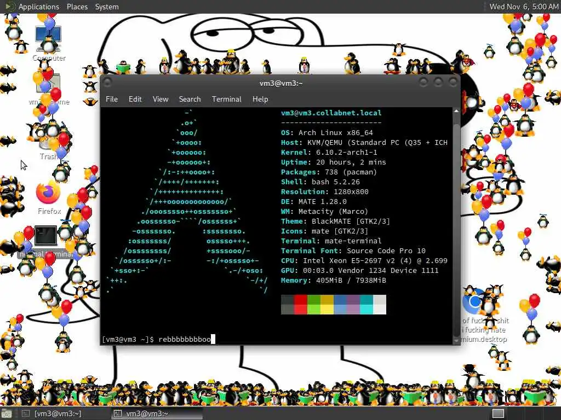This screenshot has width=561, height=420.
Task: Click the CPU: Intel Xeon E5-2697 line
Action: pos(364,261)
